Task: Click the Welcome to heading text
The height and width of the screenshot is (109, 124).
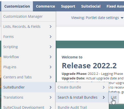Action: (72, 57)
